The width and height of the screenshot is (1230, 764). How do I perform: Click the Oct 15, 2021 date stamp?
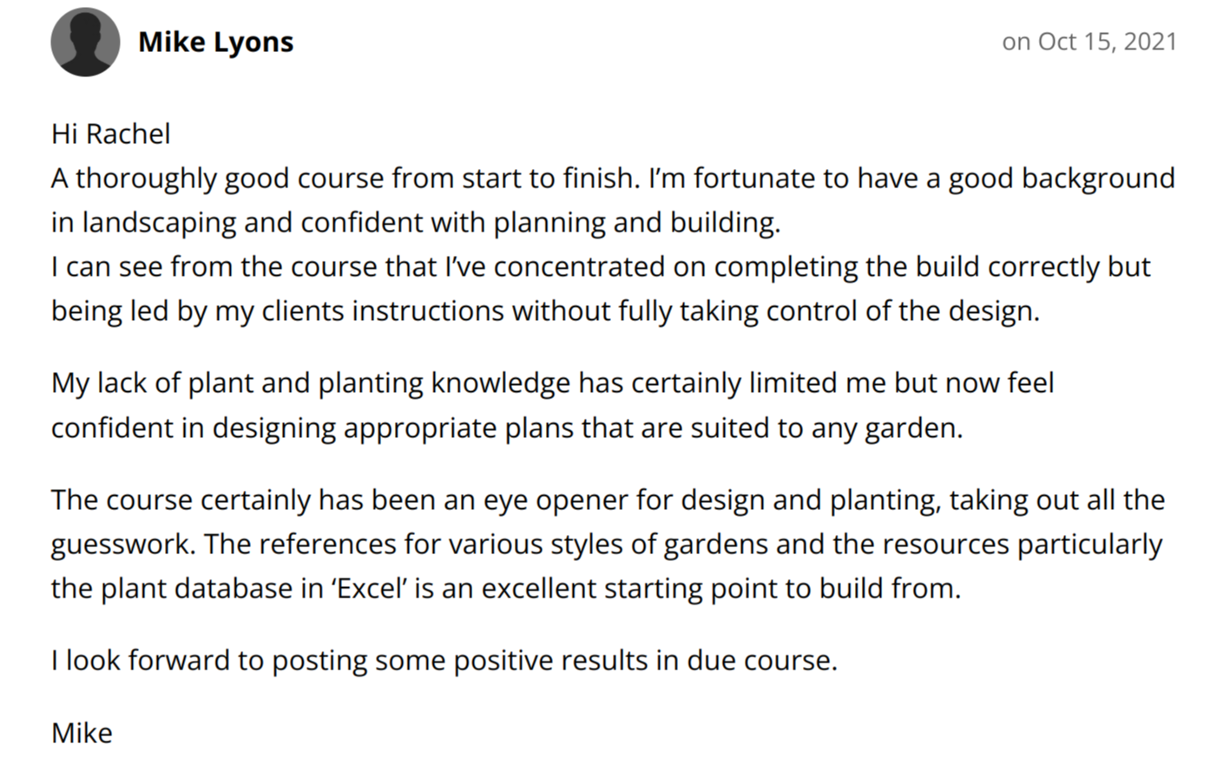click(1089, 42)
